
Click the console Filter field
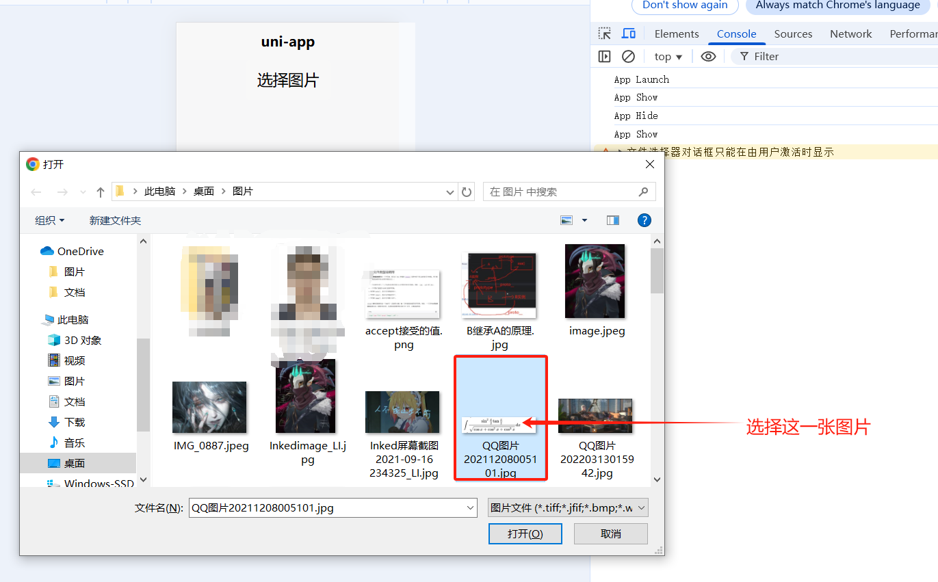pyautogui.click(x=834, y=57)
